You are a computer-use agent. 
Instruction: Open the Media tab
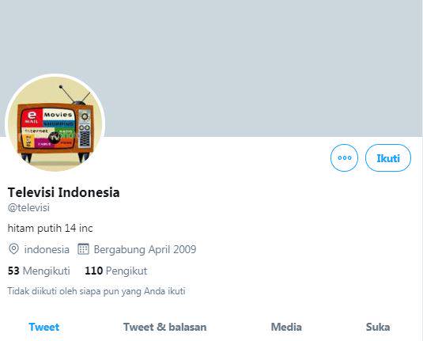[x=286, y=327]
